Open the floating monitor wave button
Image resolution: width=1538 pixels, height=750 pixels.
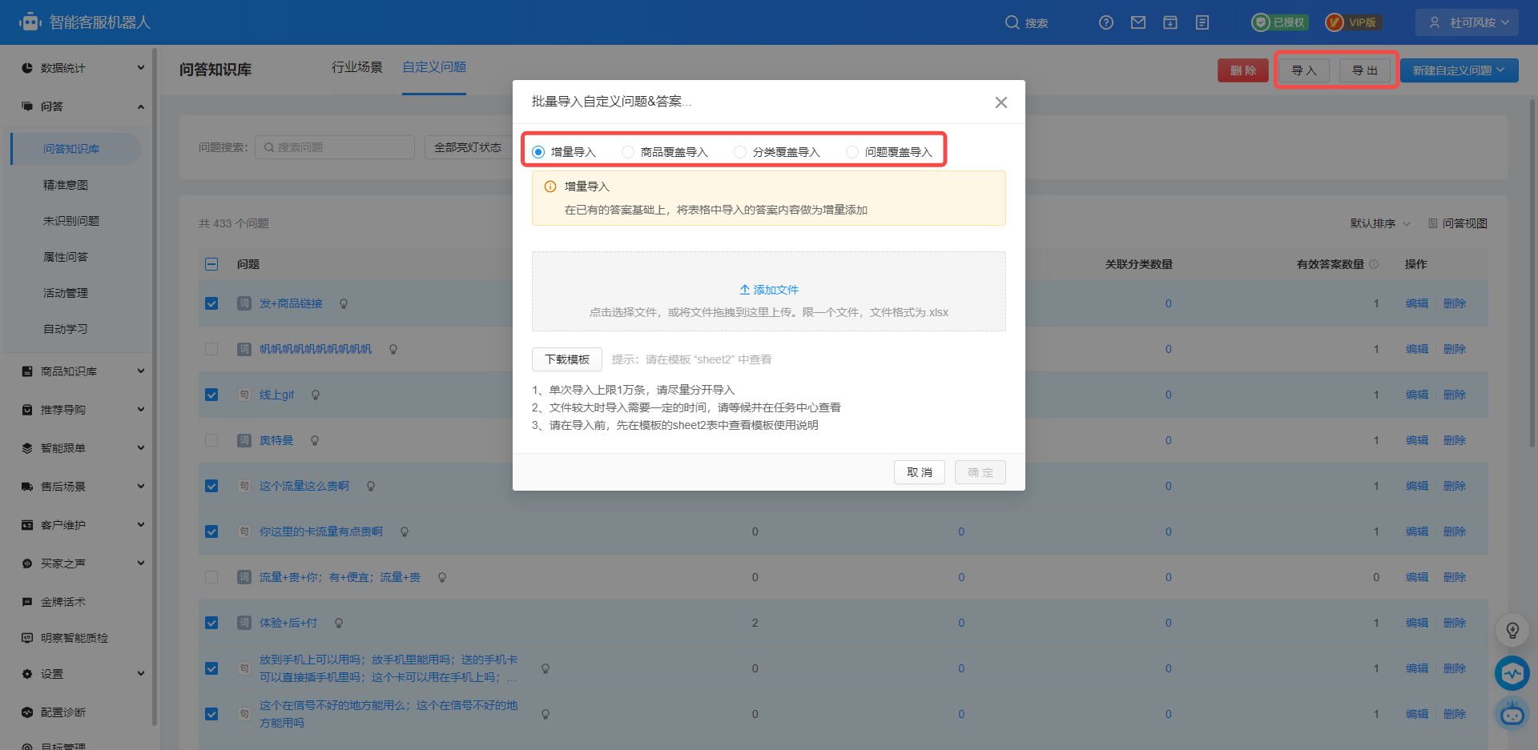pyautogui.click(x=1512, y=673)
